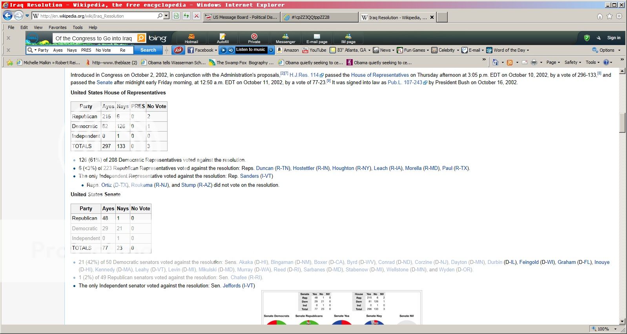Viewport: 627px width, 334px height.
Task: Open the Safety dropdown menu
Action: pyautogui.click(x=572, y=63)
